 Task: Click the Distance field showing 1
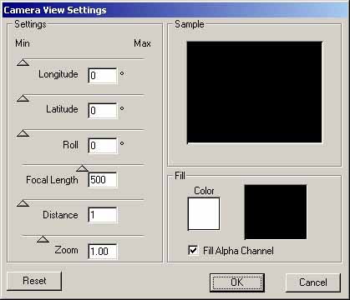tap(103, 215)
